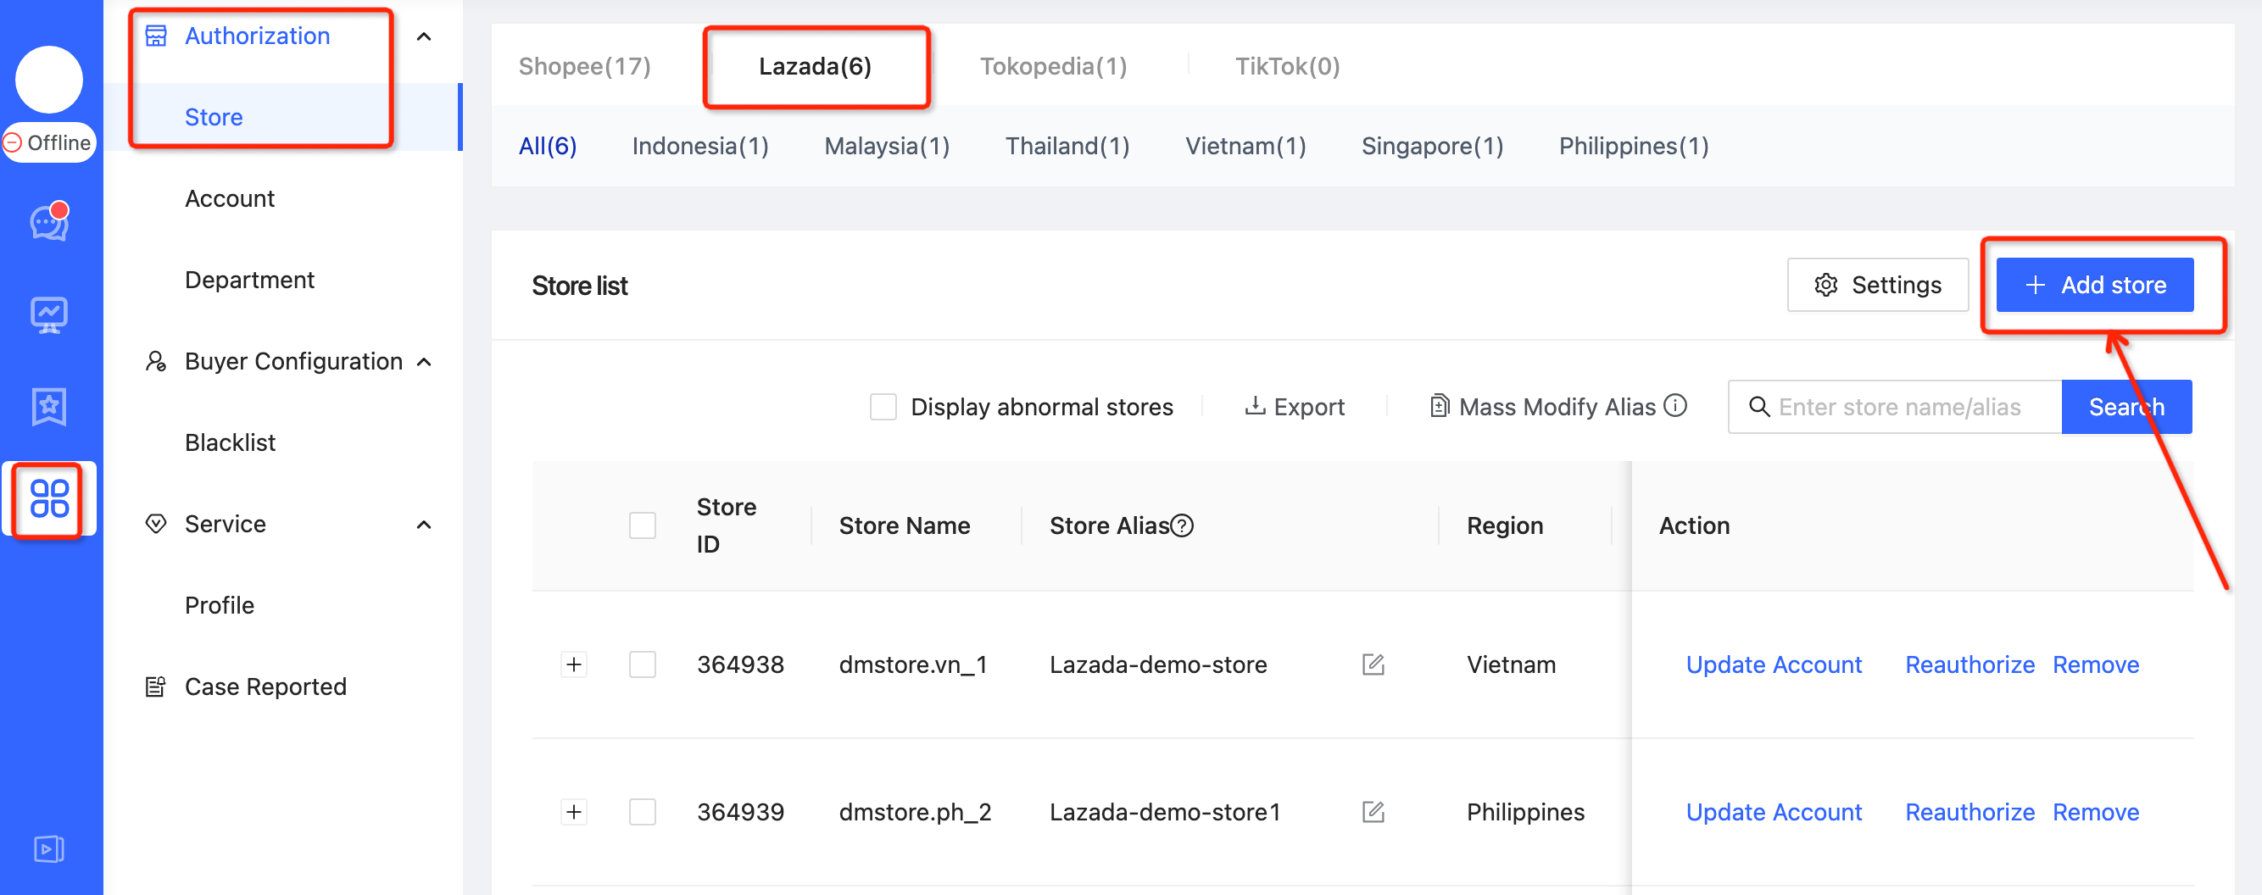Open the chat messages panel
Screen dimensions: 2262x895
click(x=48, y=222)
